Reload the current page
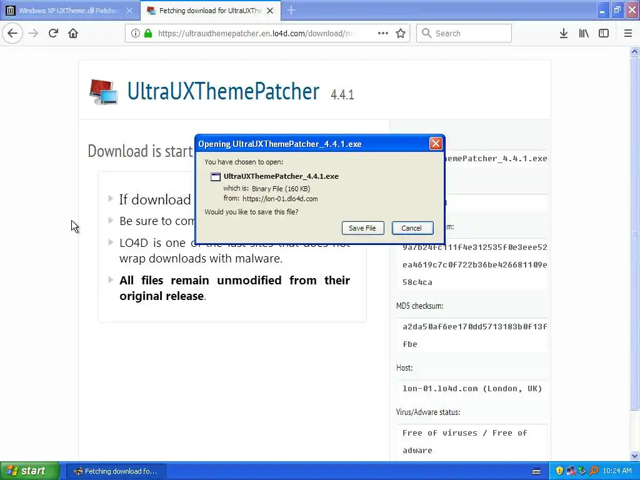640x480 pixels. point(53,33)
